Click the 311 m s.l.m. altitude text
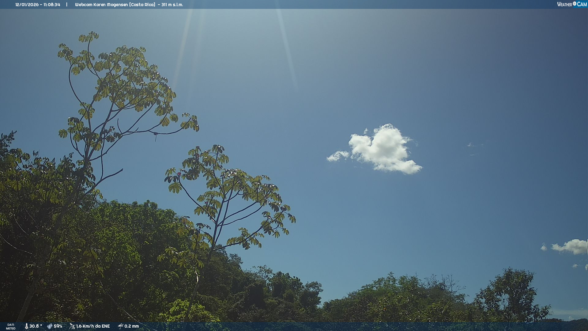This screenshot has width=588, height=331. tap(172, 5)
